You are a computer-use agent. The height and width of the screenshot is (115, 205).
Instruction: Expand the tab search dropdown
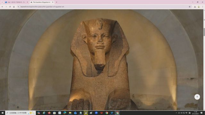[2, 2]
